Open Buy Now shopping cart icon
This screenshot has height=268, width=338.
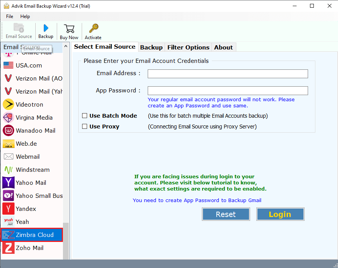click(69, 29)
